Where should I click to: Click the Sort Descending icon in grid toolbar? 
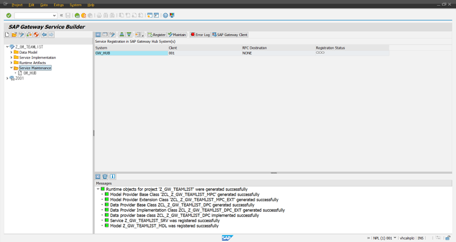129,34
